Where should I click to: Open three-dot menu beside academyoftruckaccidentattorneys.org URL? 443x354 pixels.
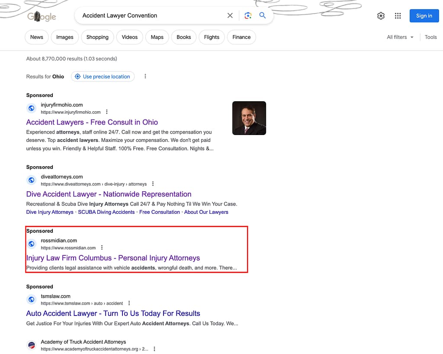click(154, 349)
